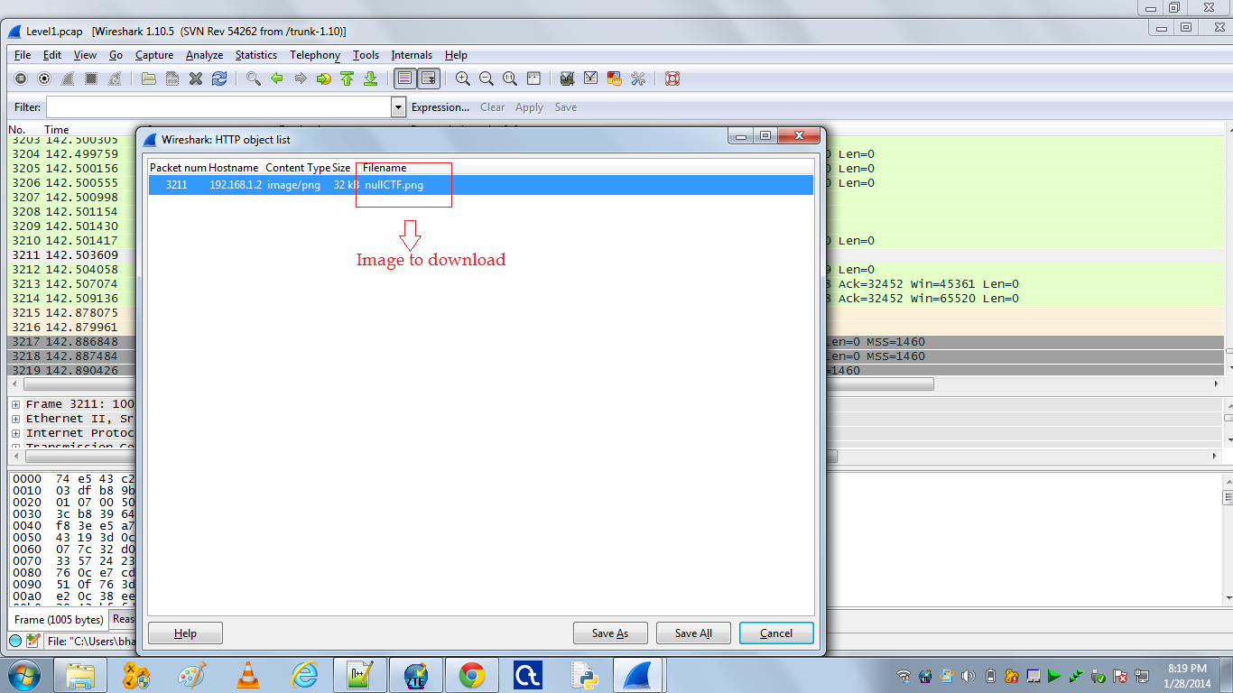Viewport: 1233px width, 693px height.
Task: Open a capture file folder icon
Action: coord(149,79)
